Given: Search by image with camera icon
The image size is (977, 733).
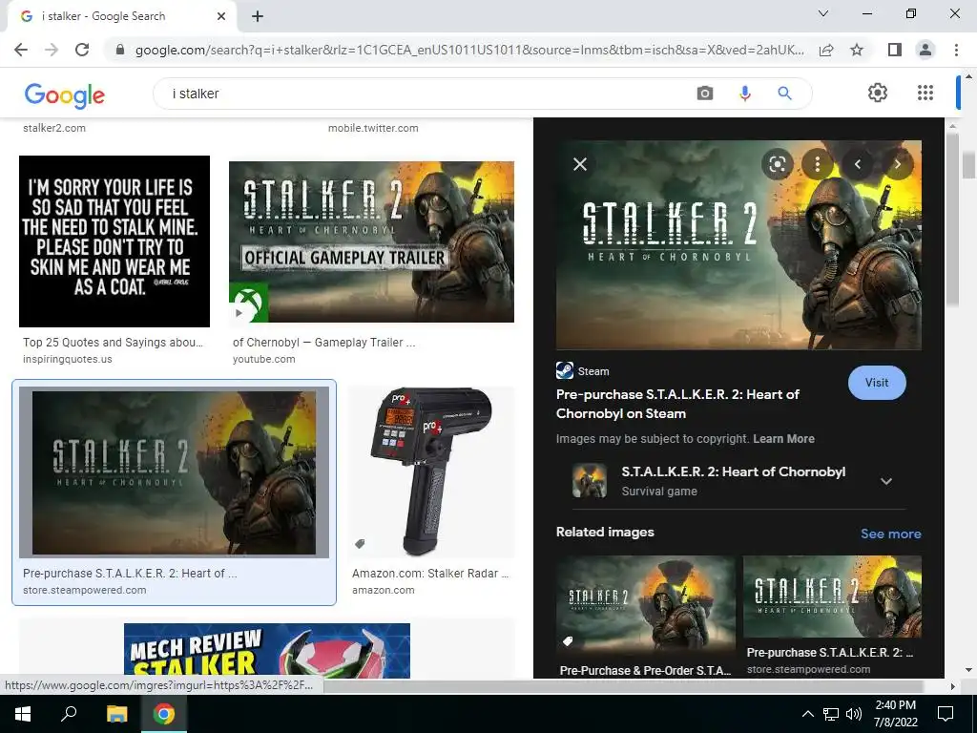Looking at the screenshot, I should point(705,94).
